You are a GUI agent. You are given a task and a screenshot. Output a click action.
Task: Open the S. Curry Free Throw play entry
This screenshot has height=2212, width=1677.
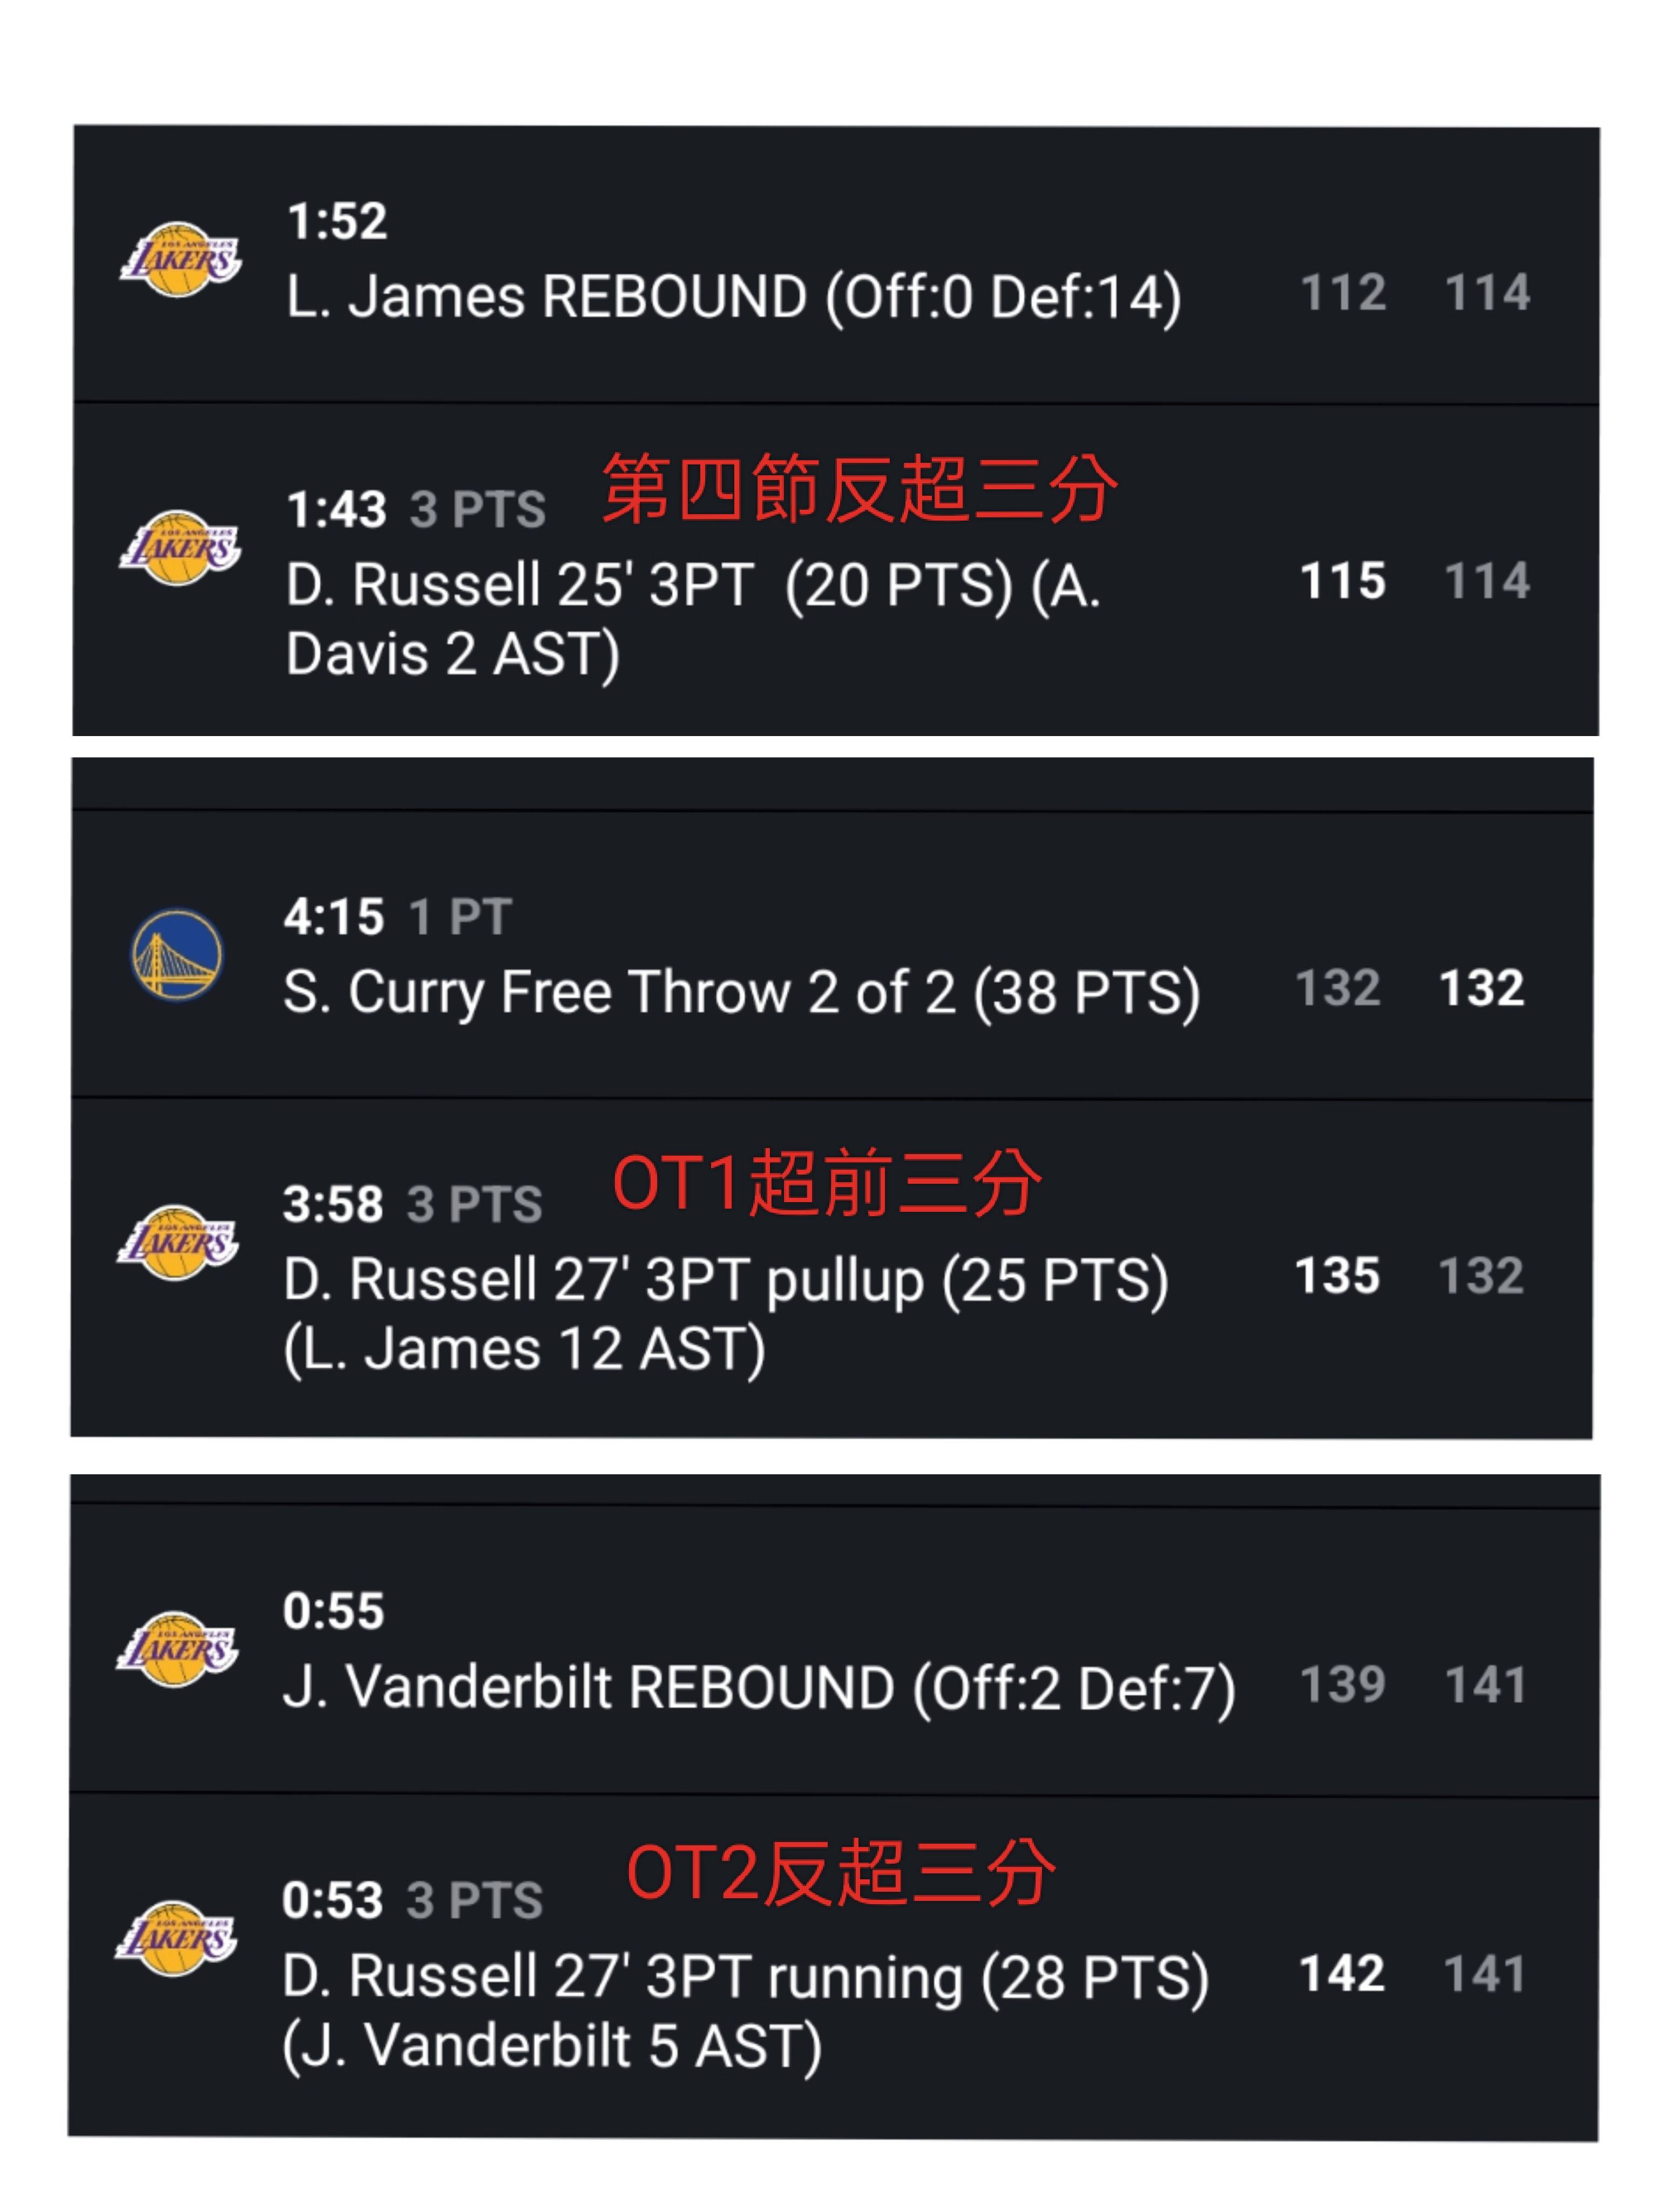tap(832, 955)
